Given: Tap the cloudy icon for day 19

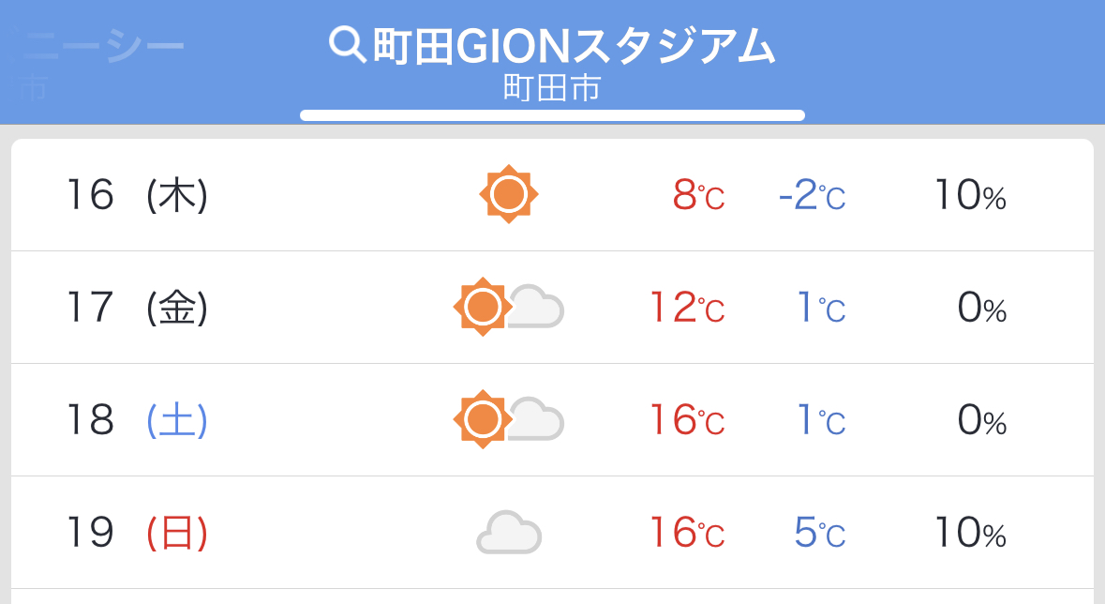Looking at the screenshot, I should tap(509, 532).
